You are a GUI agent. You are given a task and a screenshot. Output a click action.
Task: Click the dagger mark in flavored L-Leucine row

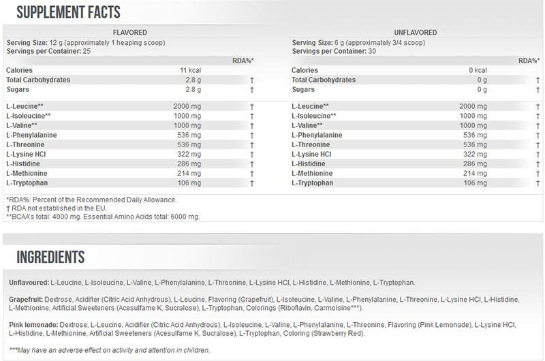[252, 107]
